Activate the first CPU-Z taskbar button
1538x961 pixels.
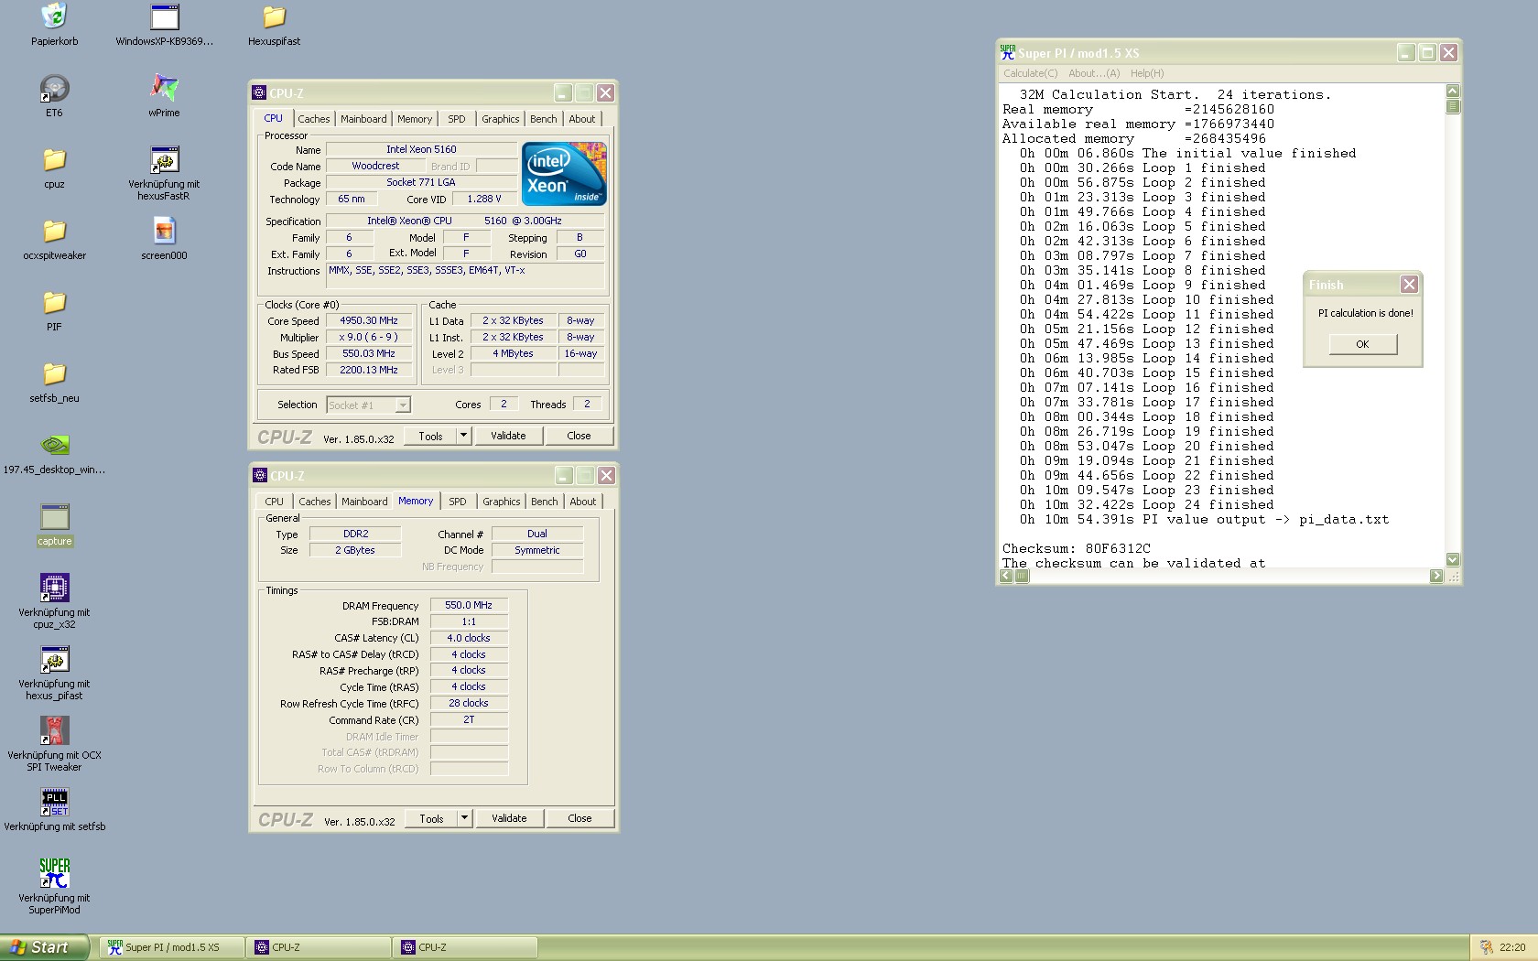(x=320, y=947)
